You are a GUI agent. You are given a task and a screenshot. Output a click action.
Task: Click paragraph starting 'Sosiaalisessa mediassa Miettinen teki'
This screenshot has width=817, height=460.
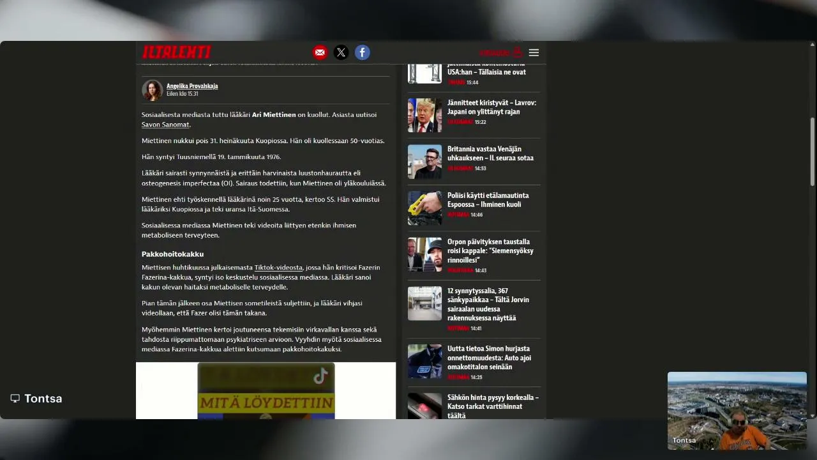coord(249,230)
